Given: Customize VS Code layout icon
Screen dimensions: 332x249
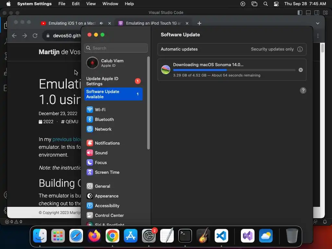Looking at the screenshot, I should [x=325, y=13].
